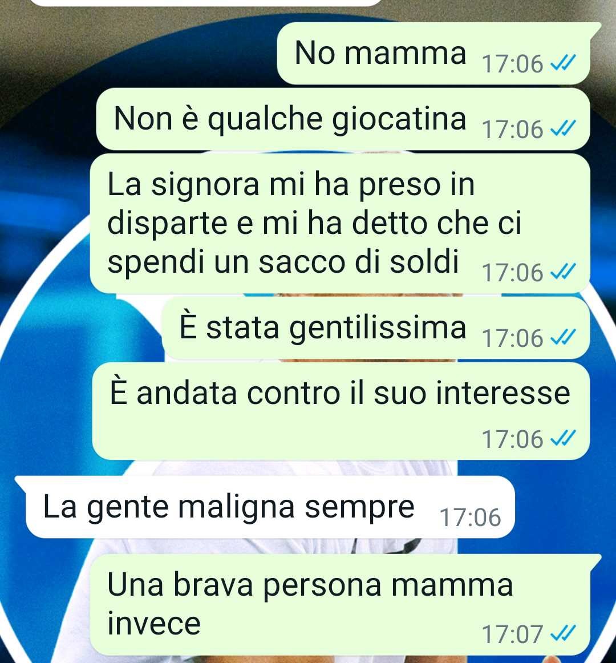Tap the ticks next to "È stata gentilissima"
The width and height of the screenshot is (616, 663).
(x=563, y=338)
